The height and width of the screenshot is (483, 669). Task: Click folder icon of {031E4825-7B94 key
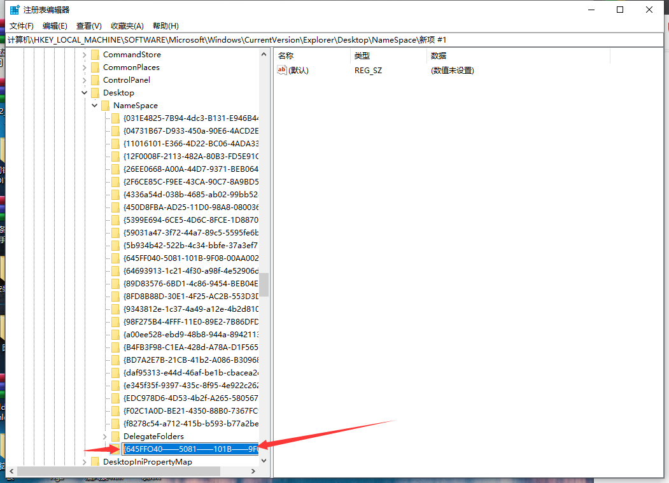coord(115,118)
